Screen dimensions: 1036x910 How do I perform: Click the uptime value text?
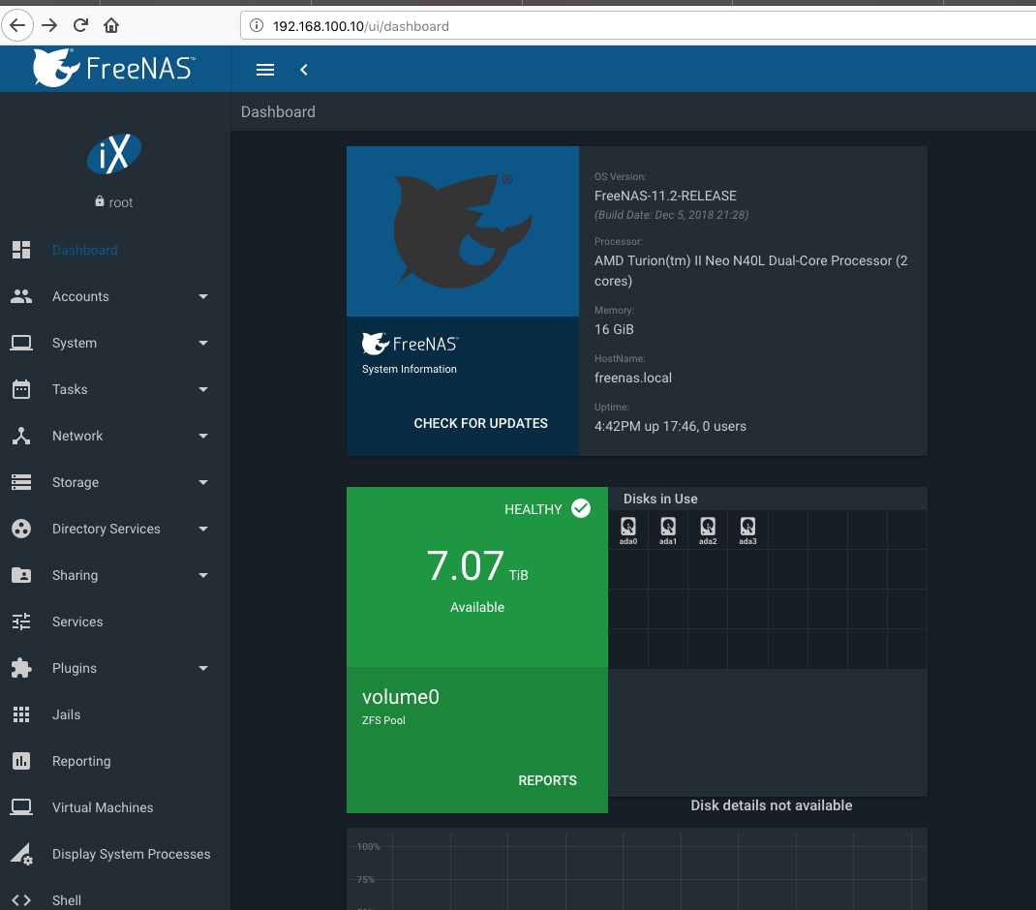(670, 426)
